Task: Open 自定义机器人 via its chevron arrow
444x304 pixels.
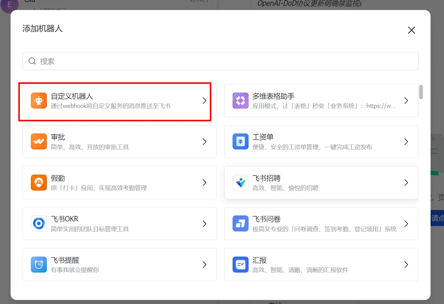Action: [205, 101]
